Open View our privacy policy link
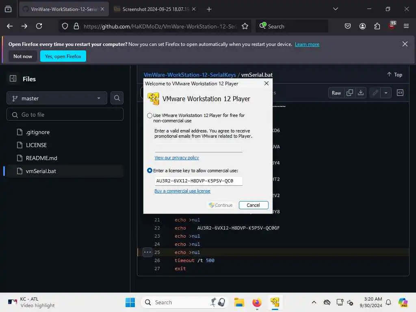The width and height of the screenshot is (416, 312). coord(177,158)
